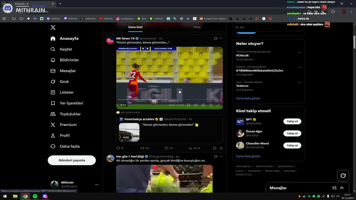This screenshot has width=356, height=200.
Task: Click the Gönderi yayınla button
Action: click(72, 160)
